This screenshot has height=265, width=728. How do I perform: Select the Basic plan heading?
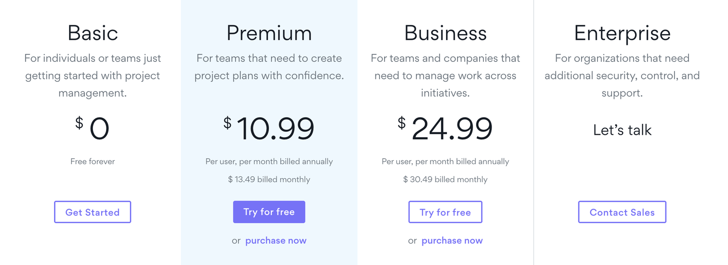point(92,33)
